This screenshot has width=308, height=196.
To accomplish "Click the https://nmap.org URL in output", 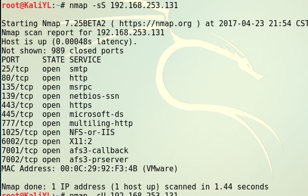I will (x=156, y=24).
